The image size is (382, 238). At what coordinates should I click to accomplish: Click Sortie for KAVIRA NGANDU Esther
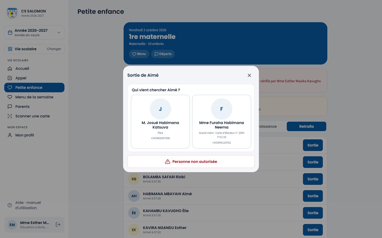click(313, 230)
